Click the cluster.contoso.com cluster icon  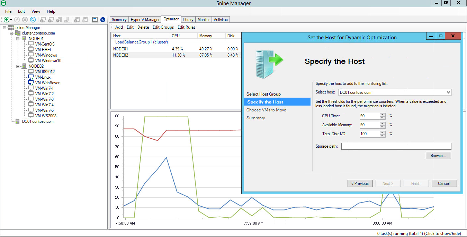pos(18,33)
